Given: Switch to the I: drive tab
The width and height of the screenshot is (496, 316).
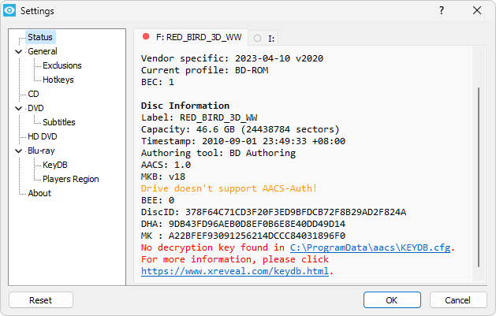Looking at the screenshot, I should (x=263, y=39).
